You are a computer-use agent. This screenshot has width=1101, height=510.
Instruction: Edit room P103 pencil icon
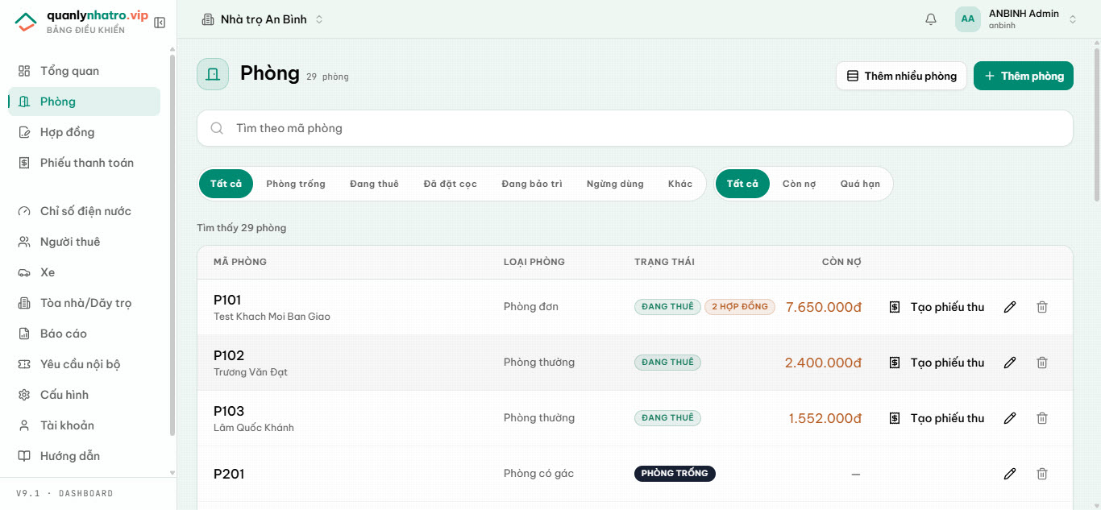1010,418
